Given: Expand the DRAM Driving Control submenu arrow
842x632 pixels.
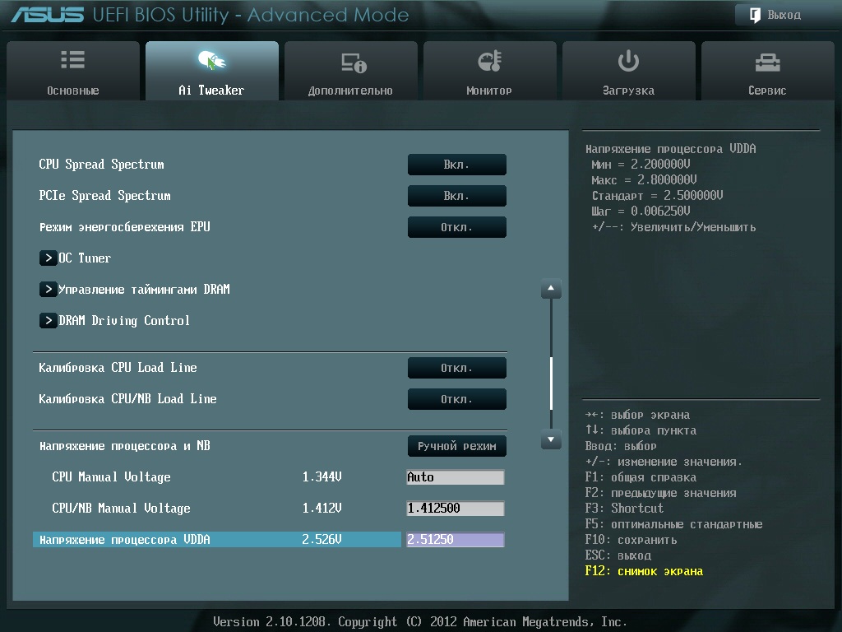Looking at the screenshot, I should [49, 320].
